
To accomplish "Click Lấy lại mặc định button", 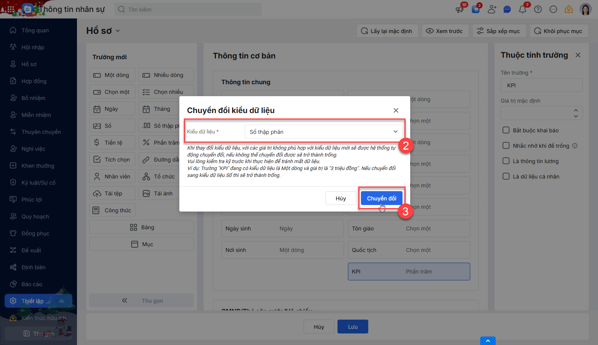I will pos(388,31).
